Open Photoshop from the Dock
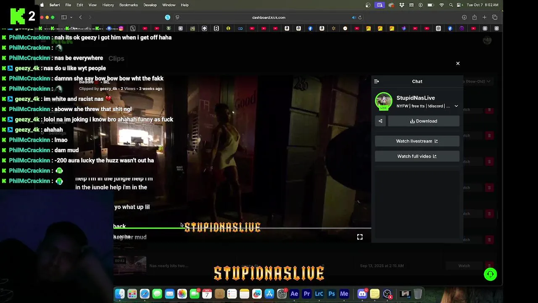 coord(332,294)
